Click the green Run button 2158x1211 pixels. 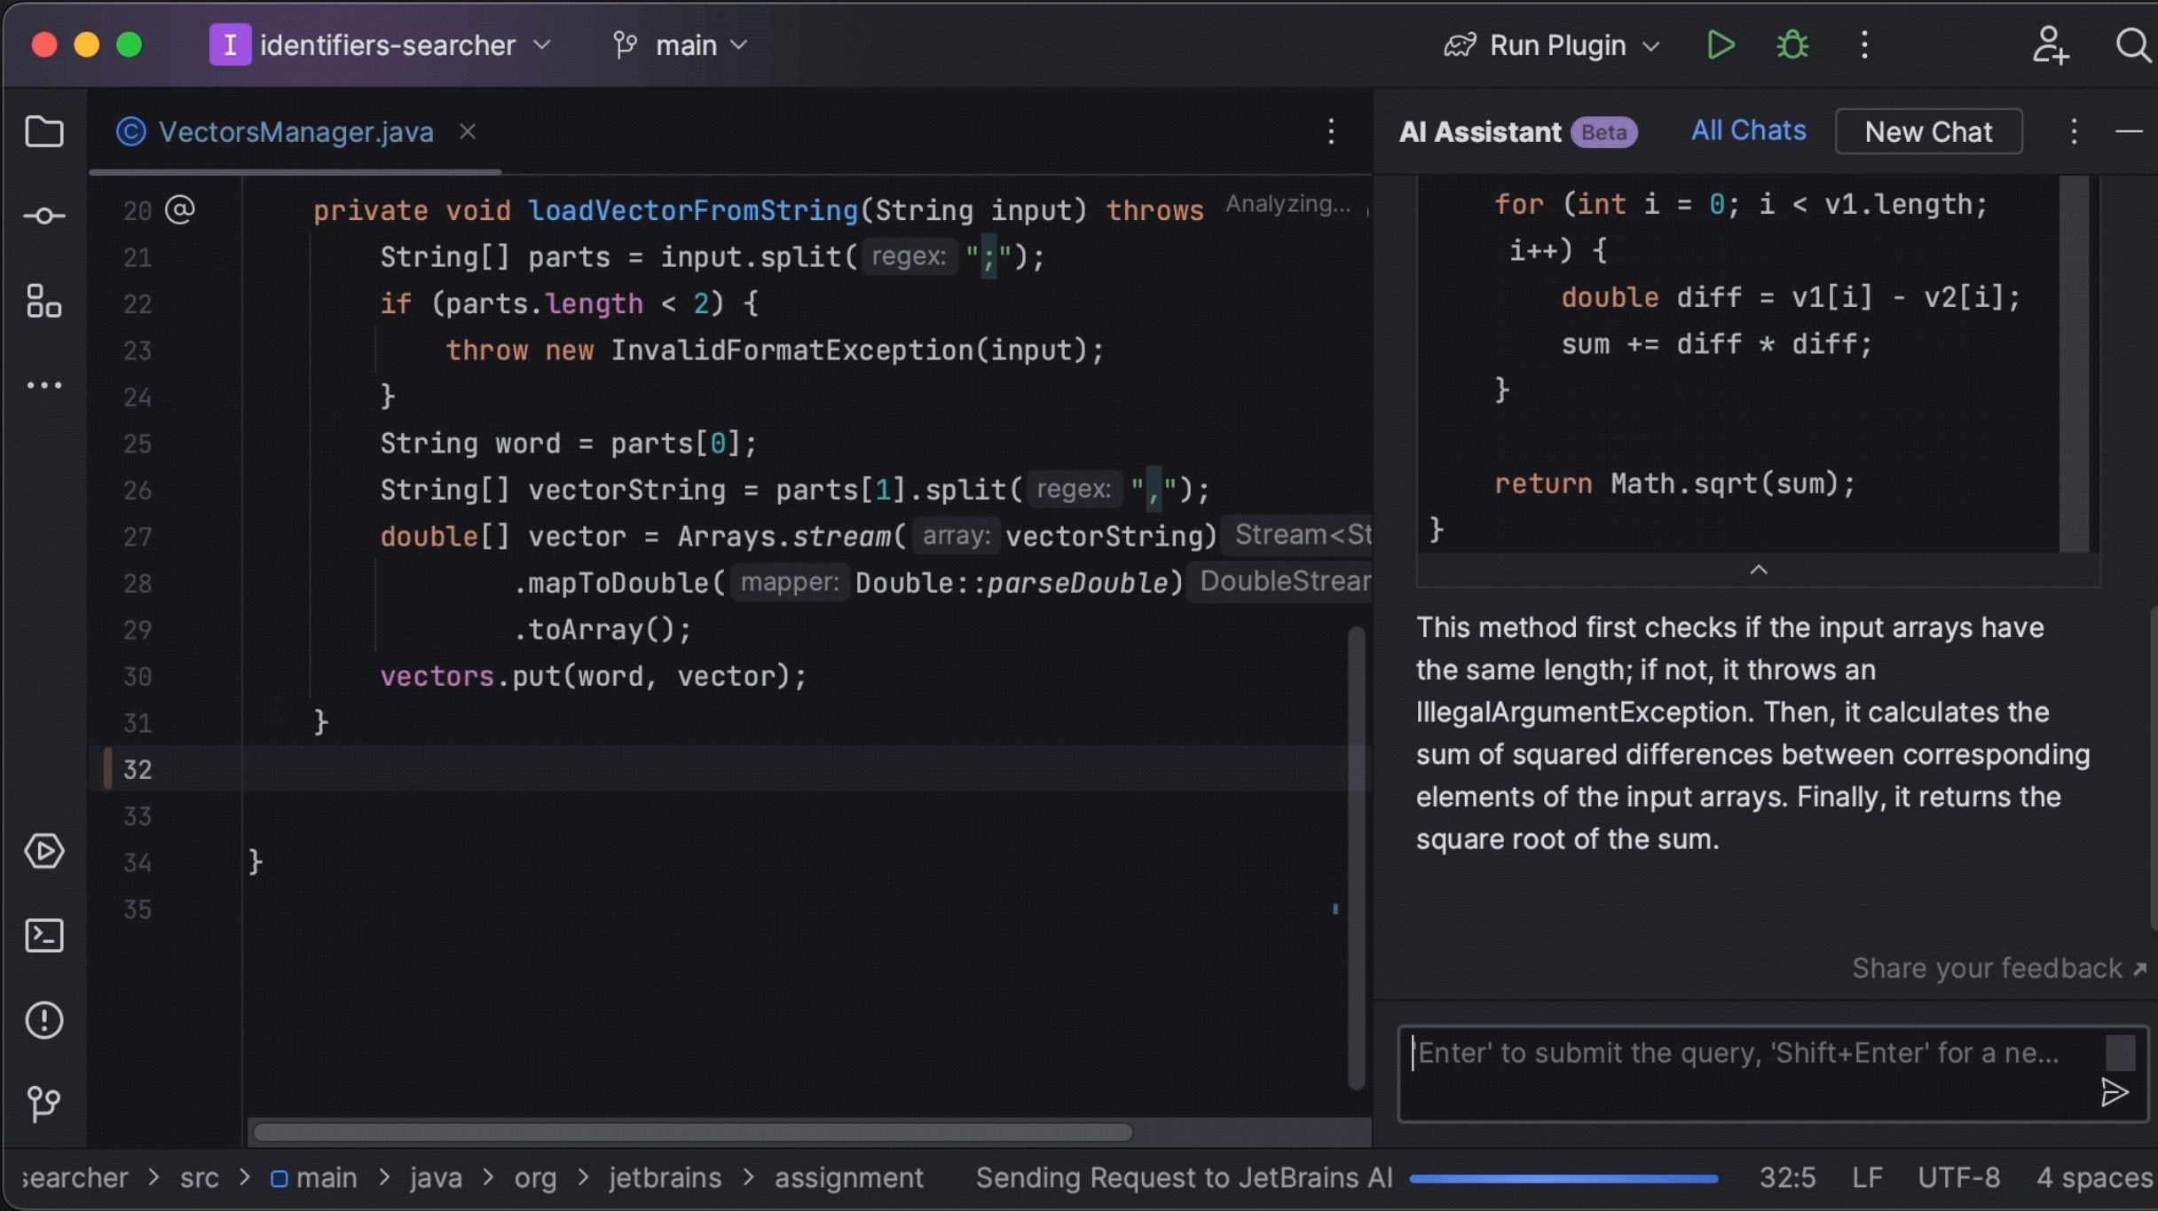point(1720,45)
